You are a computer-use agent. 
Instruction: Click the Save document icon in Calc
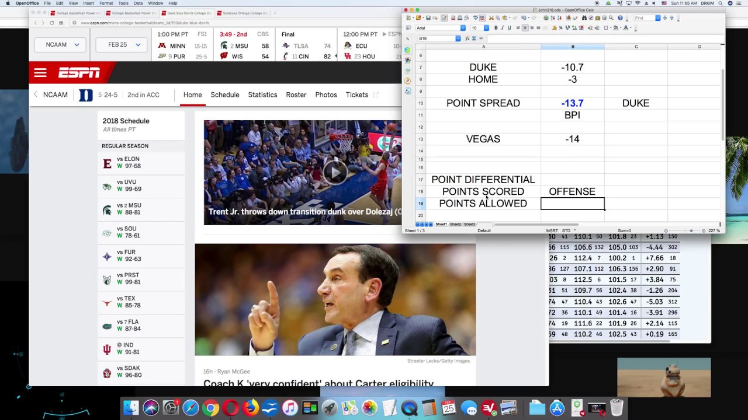[x=428, y=18]
